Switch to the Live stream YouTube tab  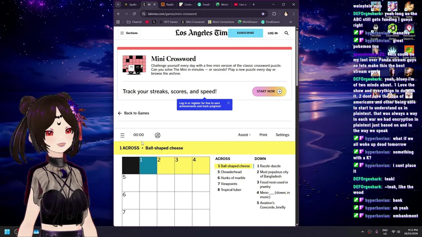(240, 5)
